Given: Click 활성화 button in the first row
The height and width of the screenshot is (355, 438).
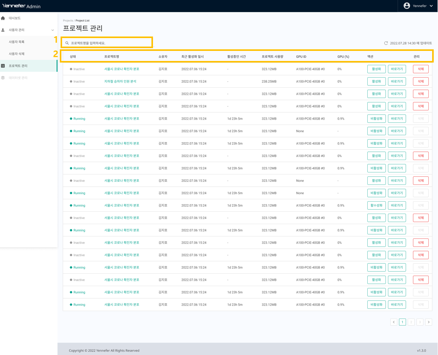Looking at the screenshot, I should 376,69.
